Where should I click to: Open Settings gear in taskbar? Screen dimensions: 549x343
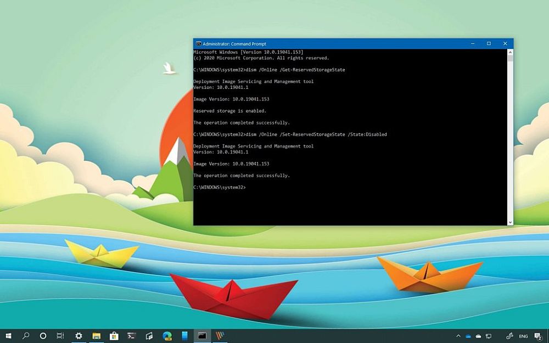pyautogui.click(x=79, y=336)
